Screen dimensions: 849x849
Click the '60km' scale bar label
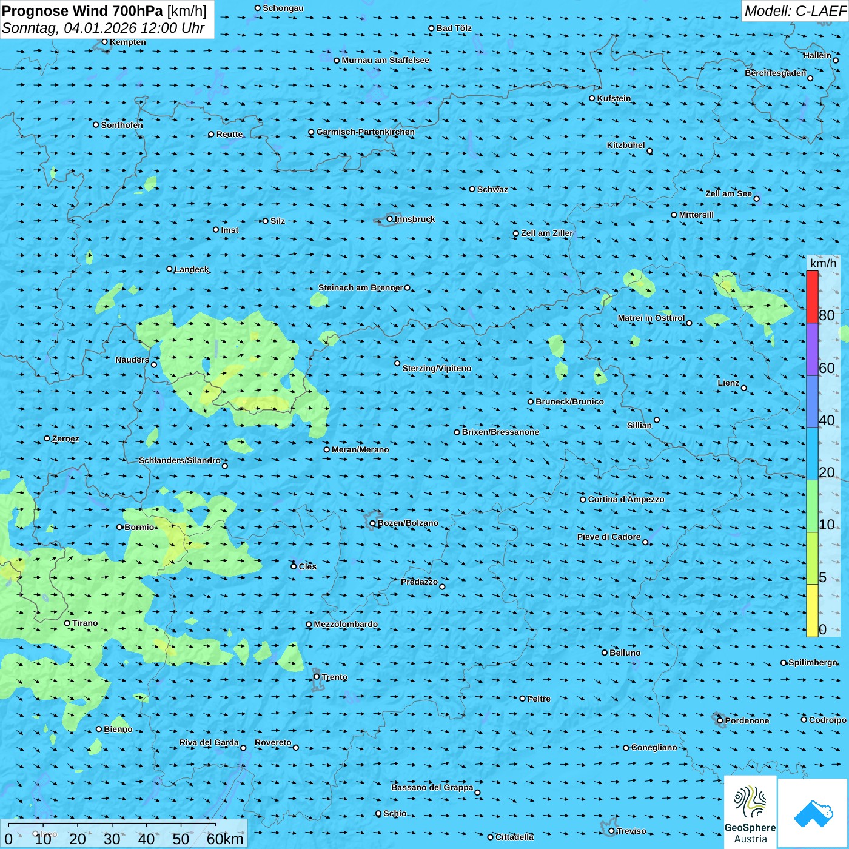tap(225, 839)
